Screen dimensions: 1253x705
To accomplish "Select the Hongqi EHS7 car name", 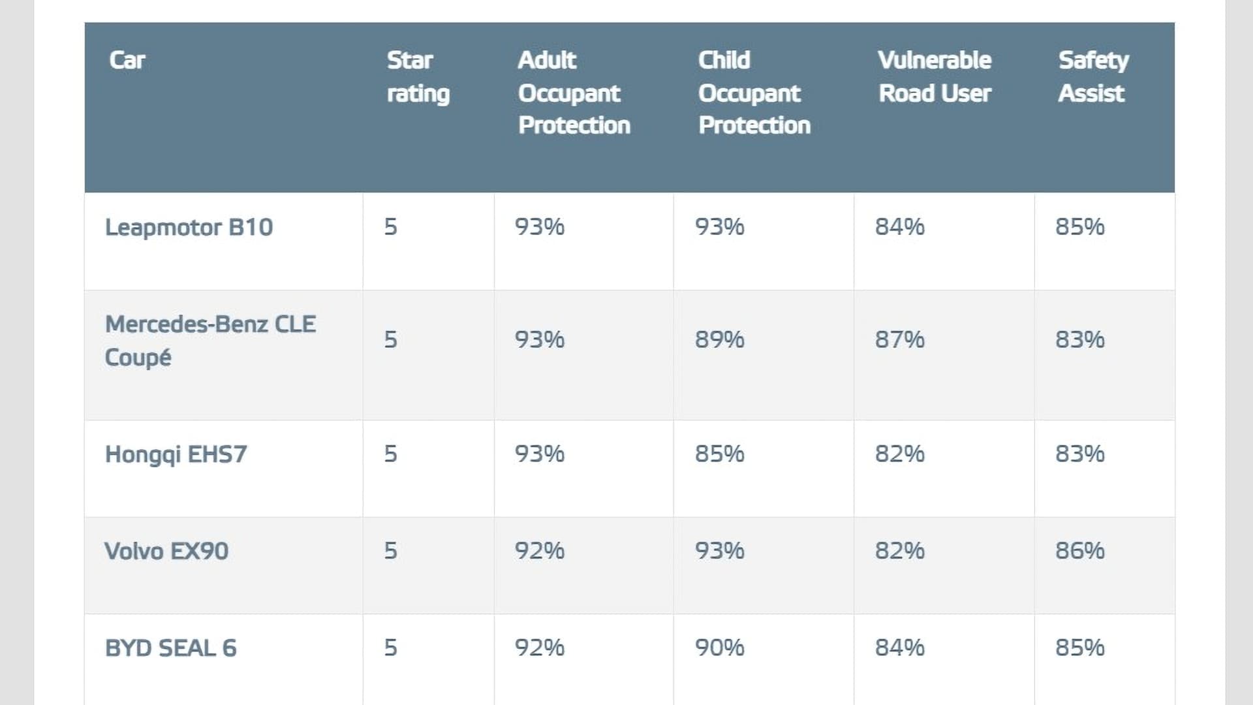I will [x=176, y=454].
